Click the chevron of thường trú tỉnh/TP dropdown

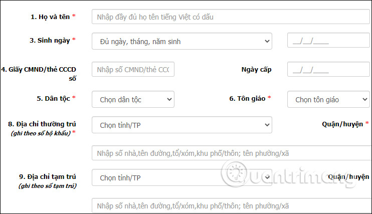click(267, 125)
